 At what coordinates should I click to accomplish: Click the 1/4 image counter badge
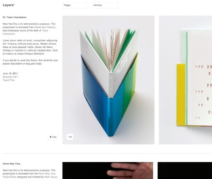(x=70, y=137)
